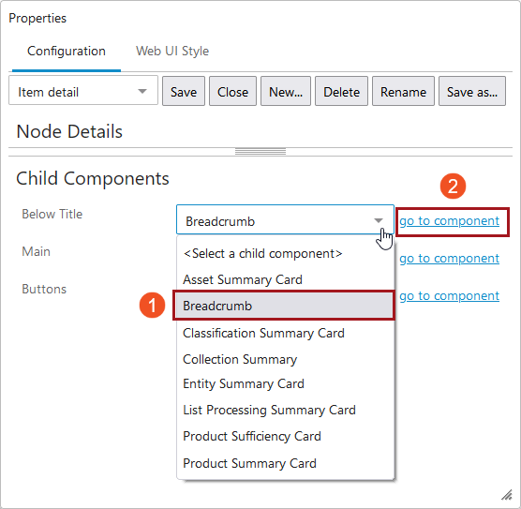Follow go to component link for Below Title
This screenshot has width=521, height=509.
click(x=449, y=221)
